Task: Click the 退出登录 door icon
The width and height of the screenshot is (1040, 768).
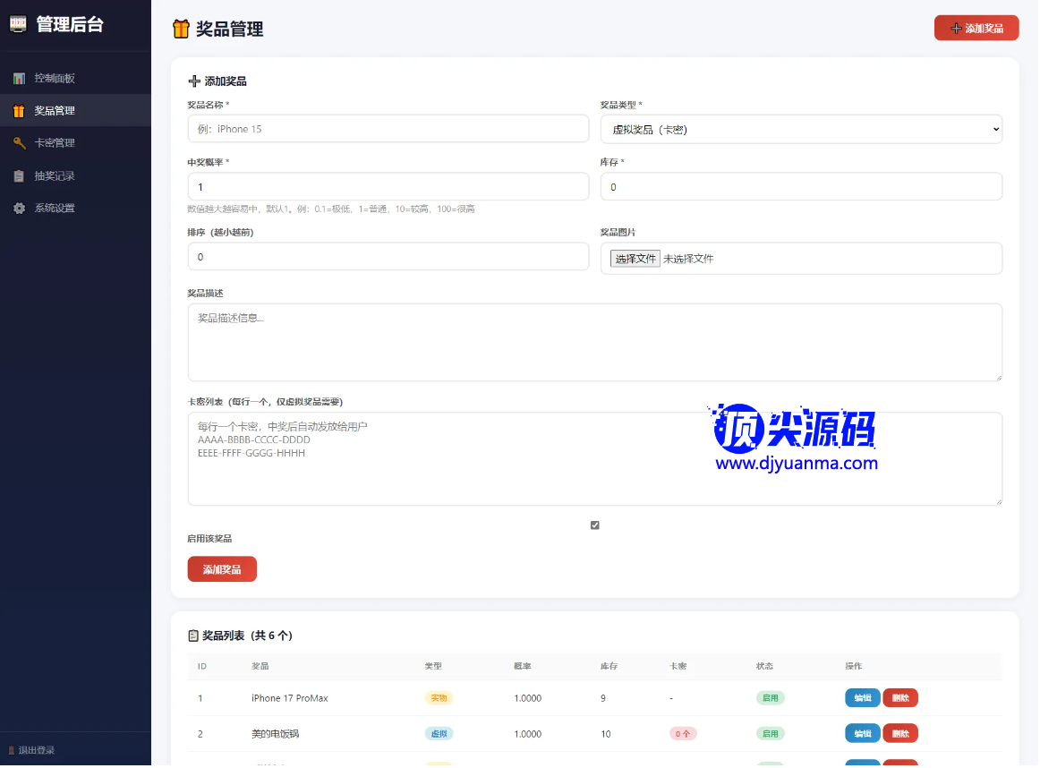Action: [12, 750]
